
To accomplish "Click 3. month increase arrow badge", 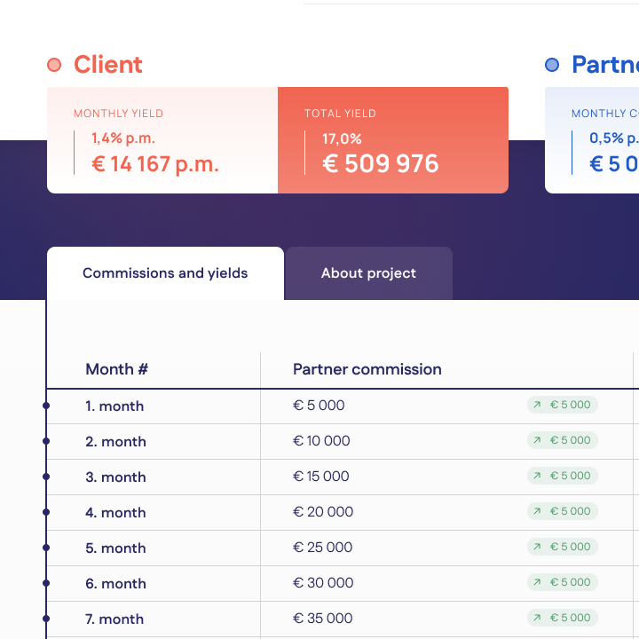I will pos(563,476).
